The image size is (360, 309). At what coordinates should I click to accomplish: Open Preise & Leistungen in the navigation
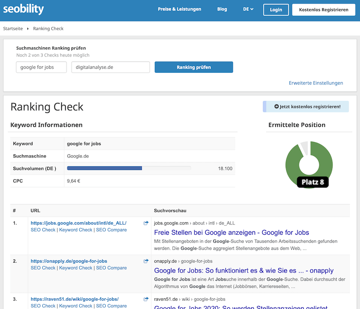point(180,9)
